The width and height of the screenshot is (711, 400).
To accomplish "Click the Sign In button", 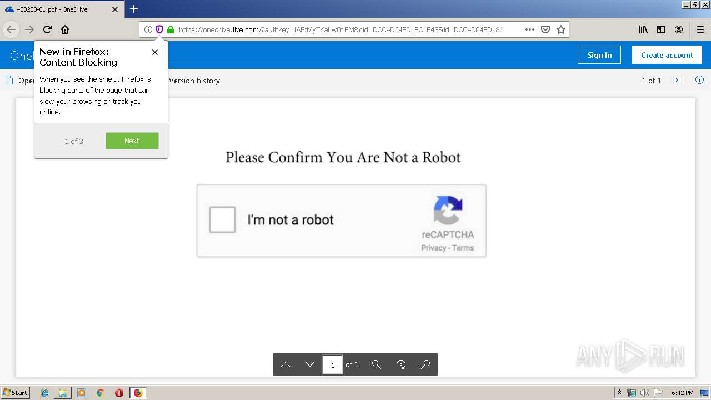I will tap(599, 54).
